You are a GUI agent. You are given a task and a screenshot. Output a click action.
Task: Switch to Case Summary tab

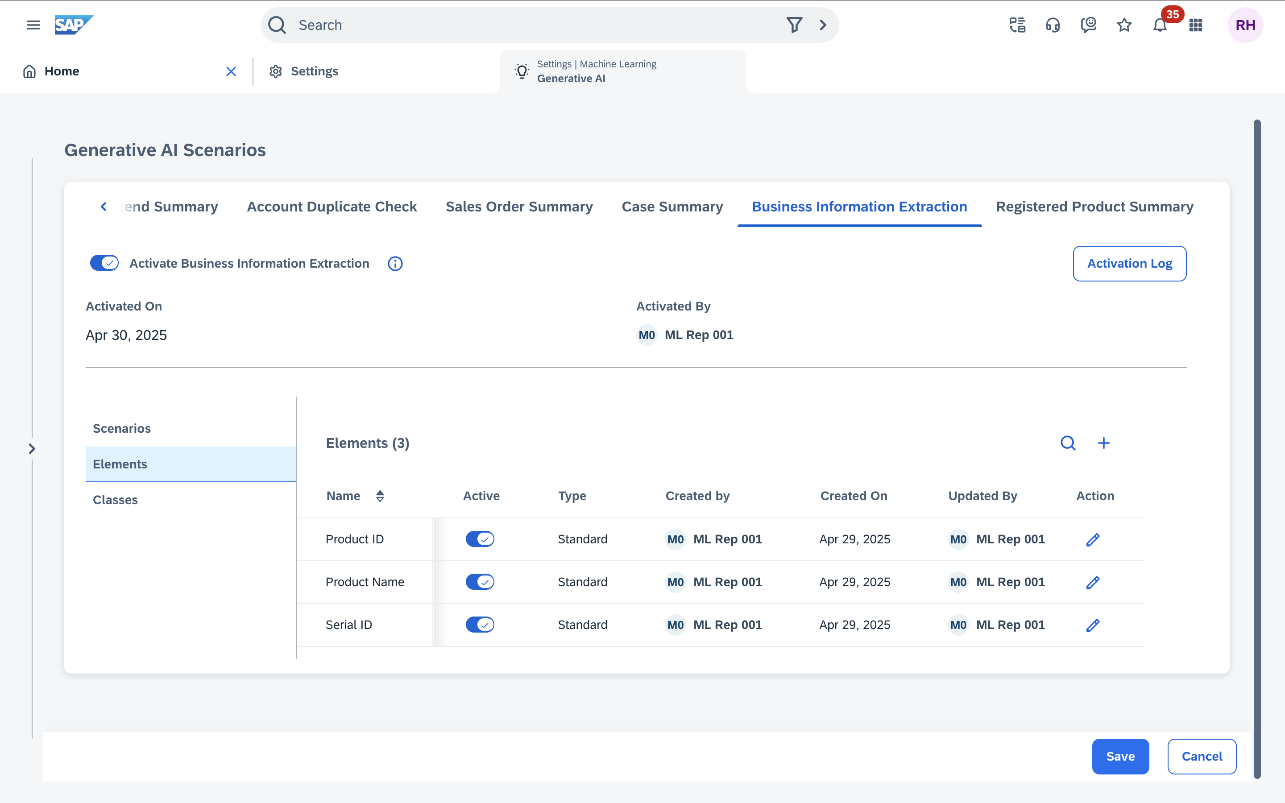coord(672,207)
